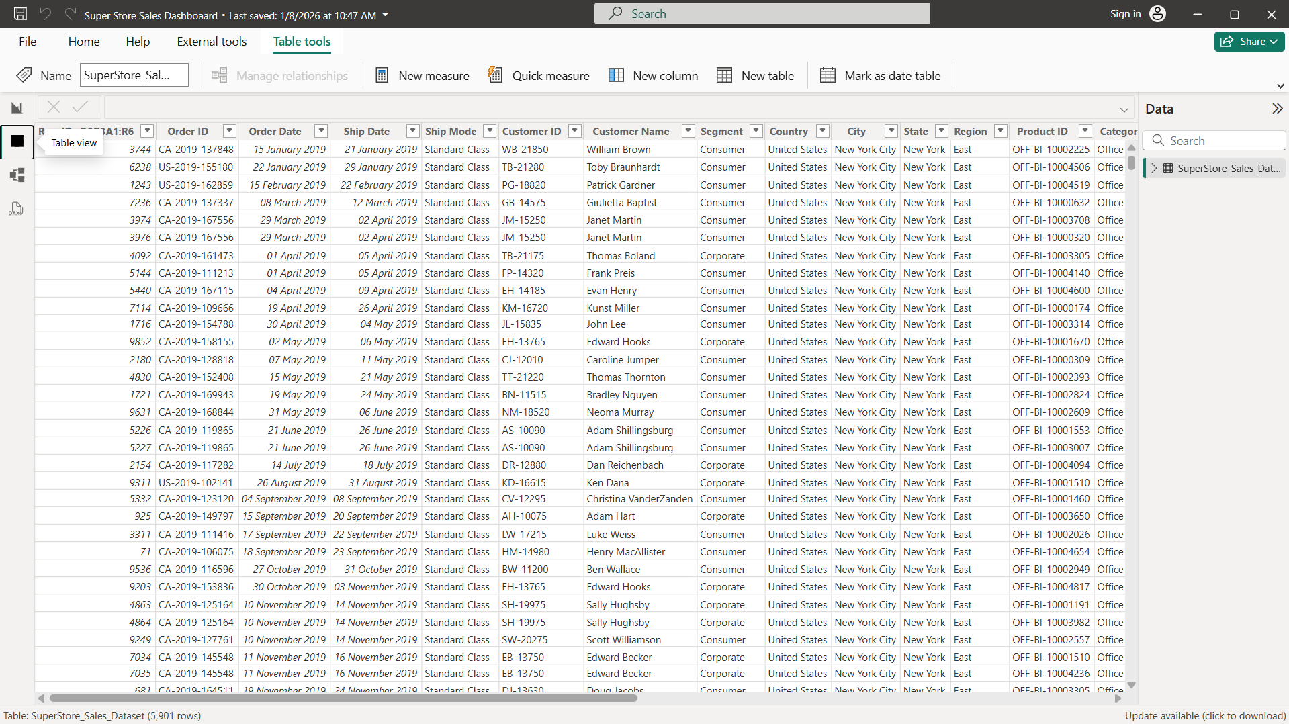The image size is (1289, 724).
Task: Expand the SuperStore_Sales_Dataset table tree
Action: (x=1154, y=168)
